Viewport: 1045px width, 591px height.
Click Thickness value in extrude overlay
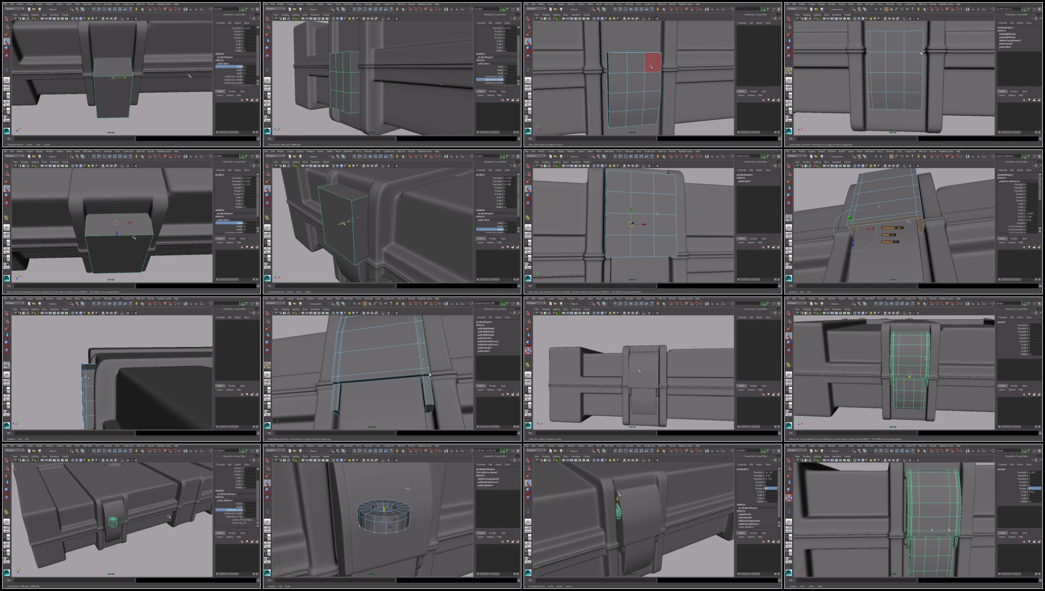(x=899, y=228)
